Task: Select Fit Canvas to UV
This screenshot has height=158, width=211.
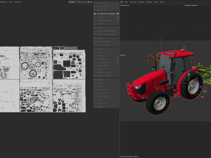Action: pos(106,45)
